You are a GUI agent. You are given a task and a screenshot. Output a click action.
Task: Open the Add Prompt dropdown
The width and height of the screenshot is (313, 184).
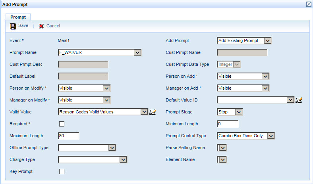[x=268, y=40]
